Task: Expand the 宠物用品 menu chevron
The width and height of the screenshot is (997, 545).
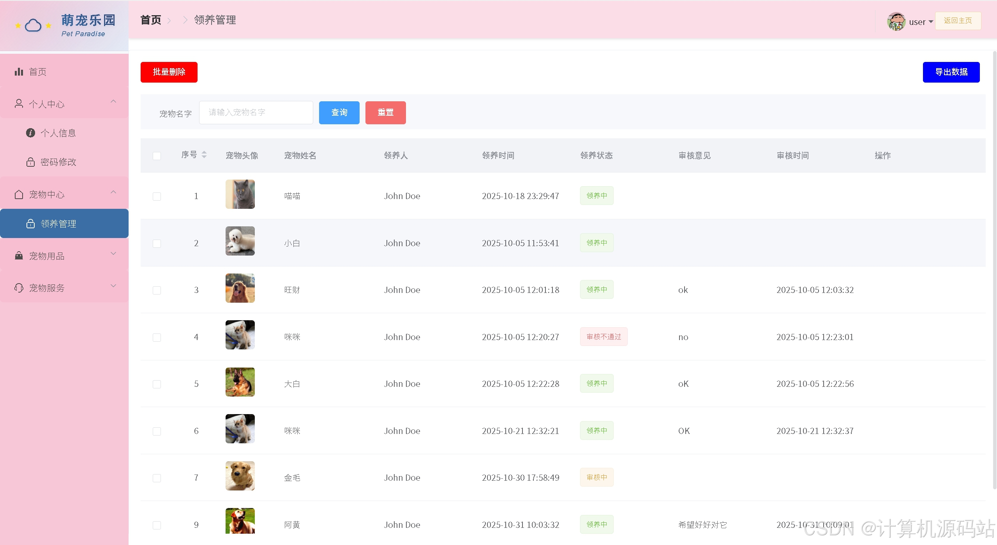Action: point(113,254)
